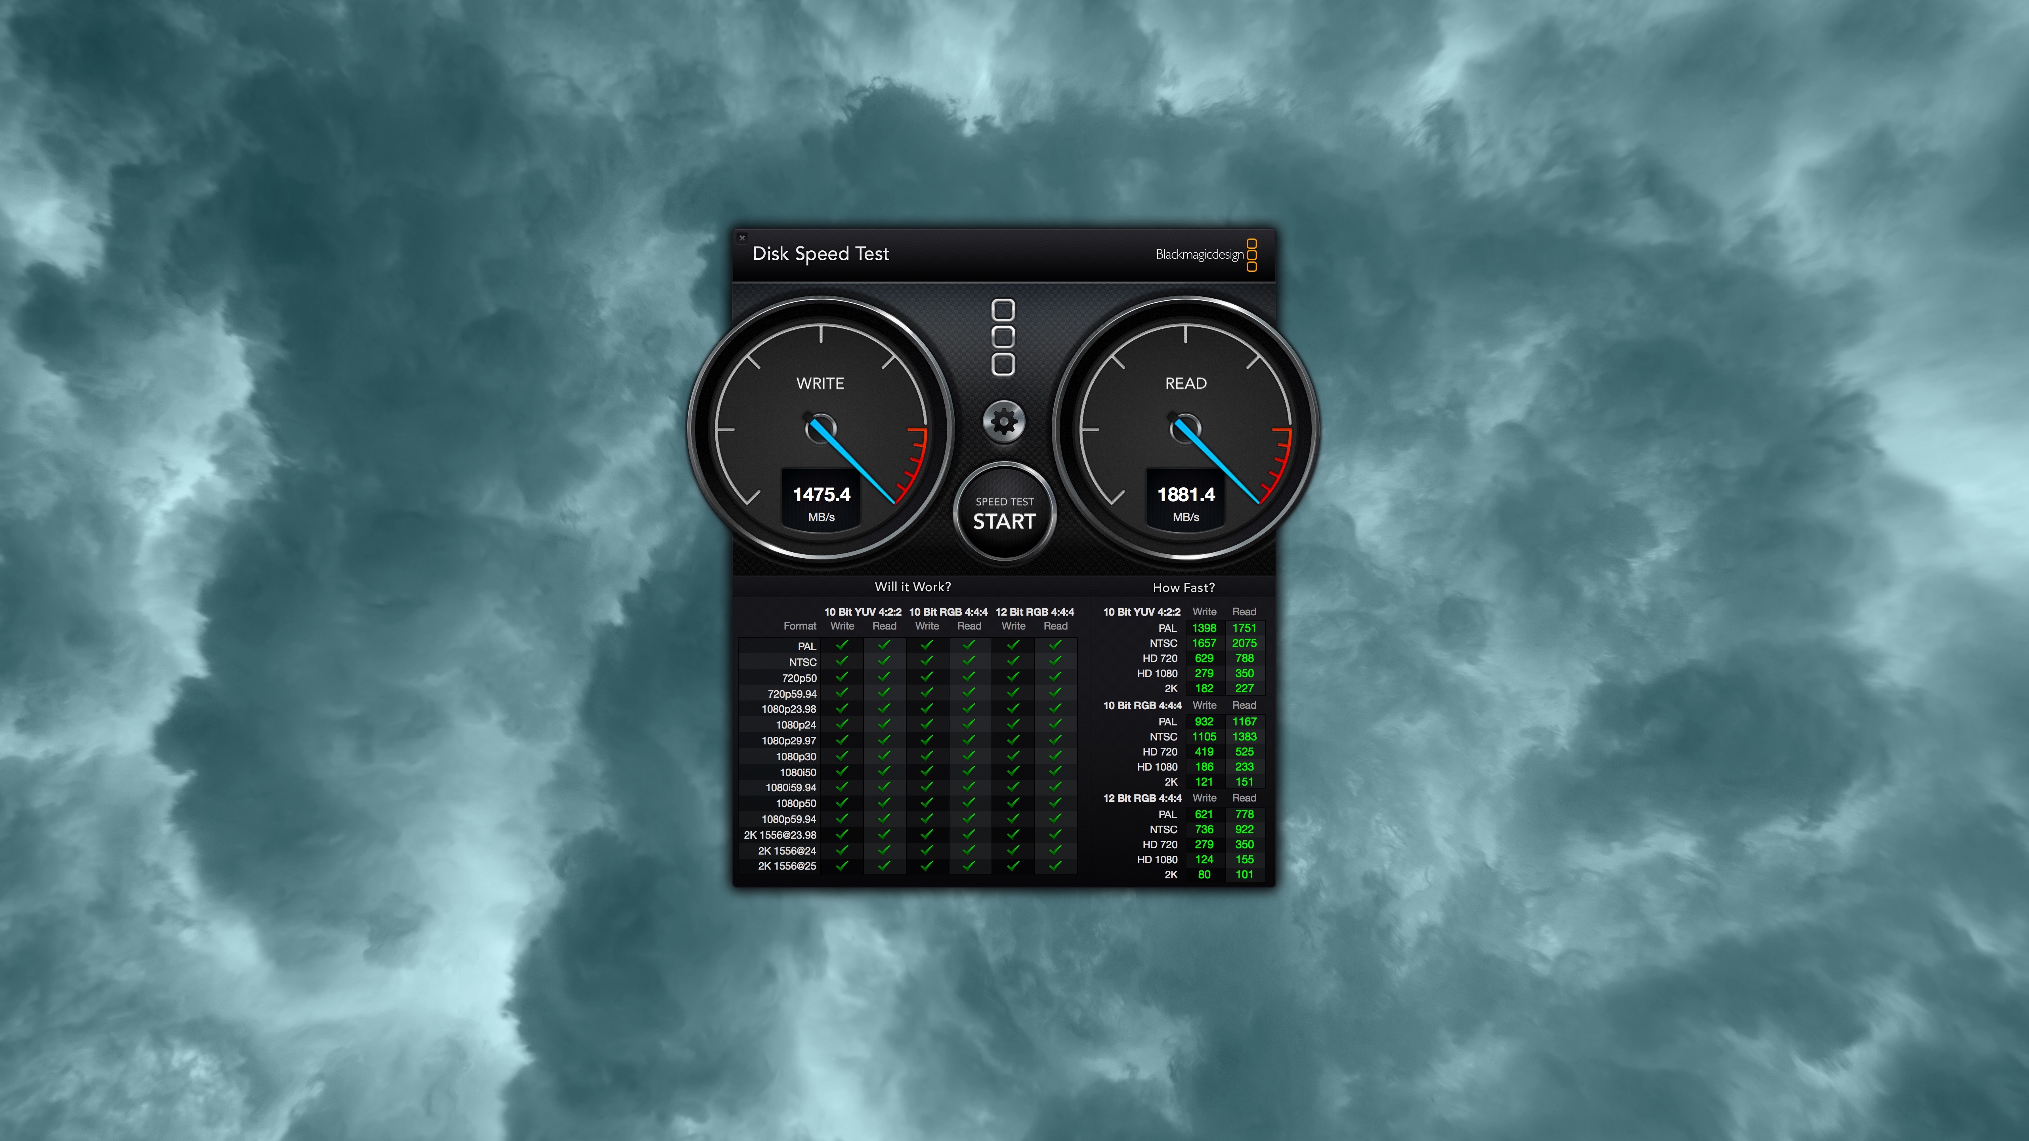Click the 720p59.94 format row label

792,694
